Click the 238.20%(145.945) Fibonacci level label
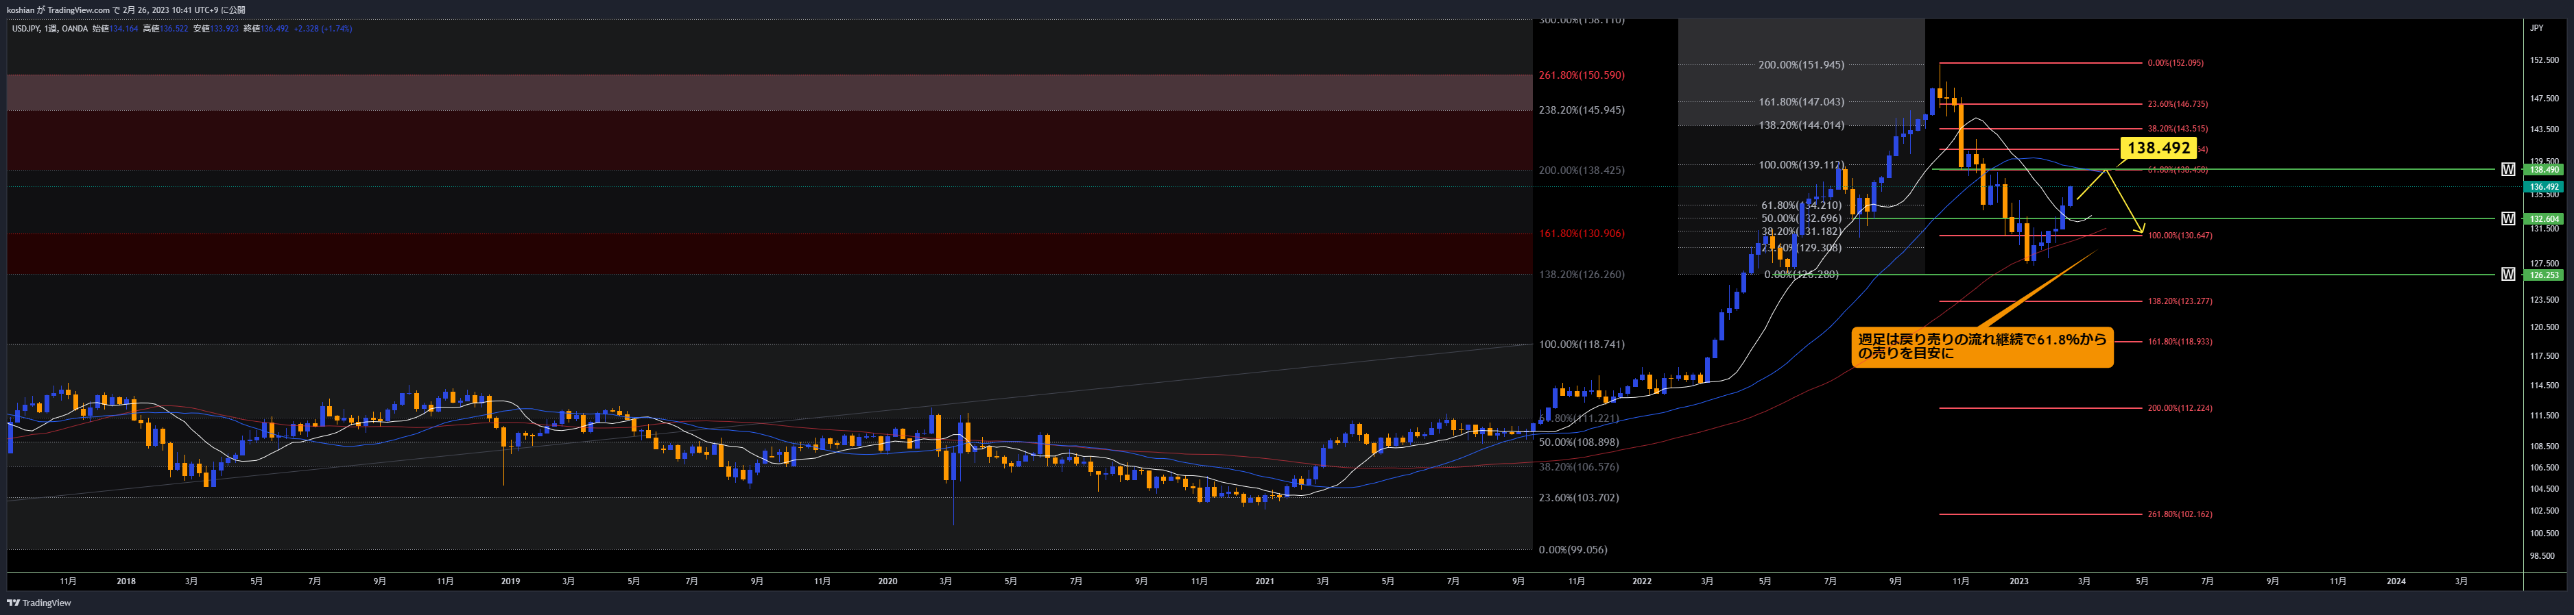Viewport: 2574px width, 615px height. tap(1582, 110)
